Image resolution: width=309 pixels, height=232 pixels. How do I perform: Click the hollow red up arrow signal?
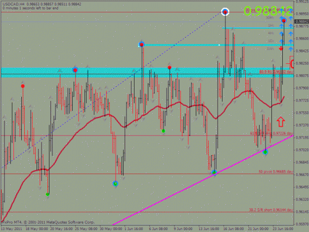pyautogui.click(x=281, y=121)
